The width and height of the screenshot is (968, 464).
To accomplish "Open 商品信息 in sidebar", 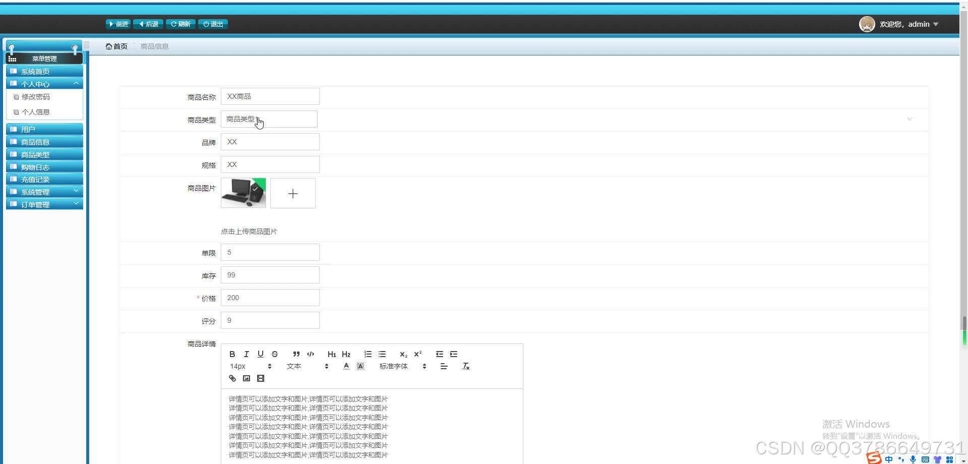I will pos(44,142).
